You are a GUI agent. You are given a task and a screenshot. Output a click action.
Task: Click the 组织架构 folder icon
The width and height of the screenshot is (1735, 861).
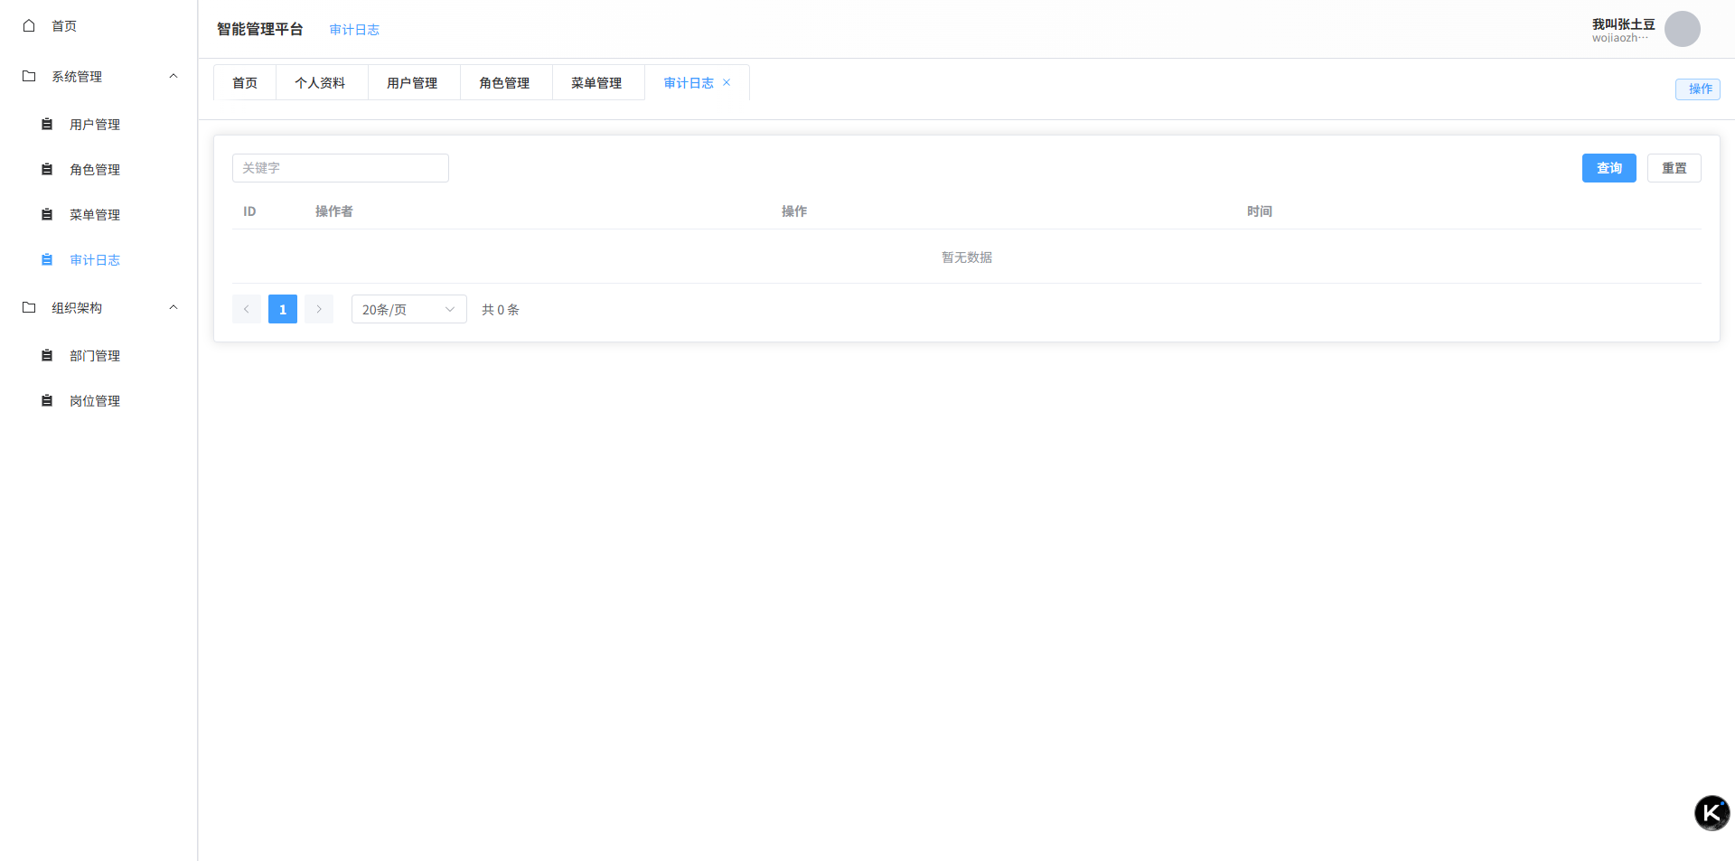tap(29, 307)
